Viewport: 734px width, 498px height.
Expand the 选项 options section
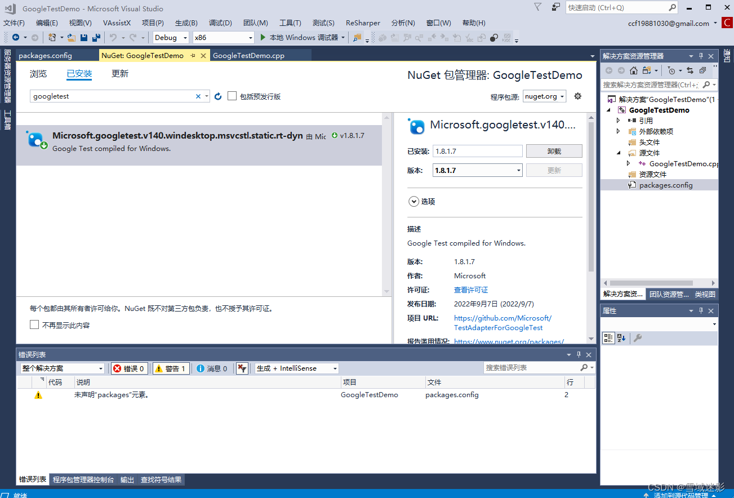[x=414, y=201]
